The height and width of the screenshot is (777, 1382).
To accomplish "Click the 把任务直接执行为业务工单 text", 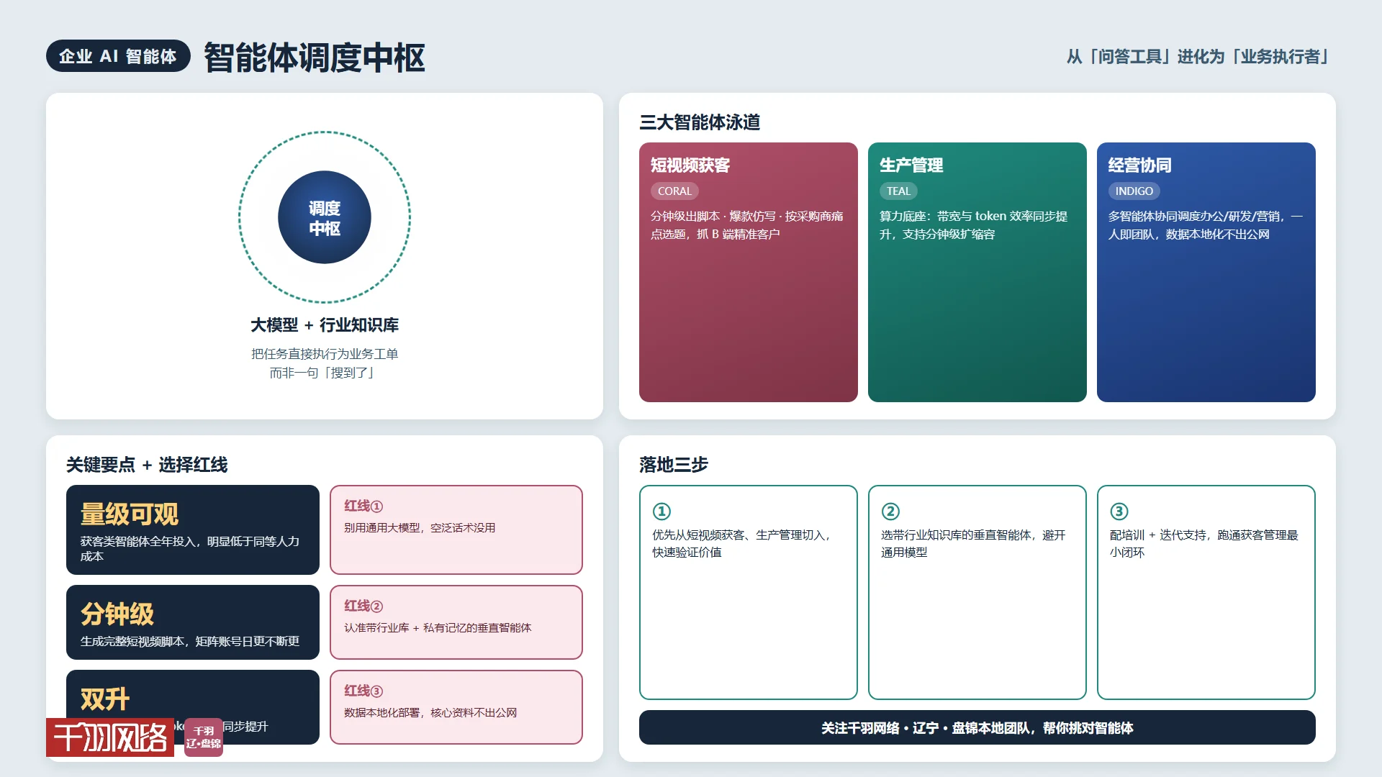I will click(x=325, y=354).
